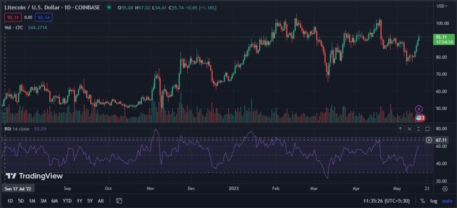Click the TradingView logo
This screenshot has height=208, width=457.
[34, 176]
